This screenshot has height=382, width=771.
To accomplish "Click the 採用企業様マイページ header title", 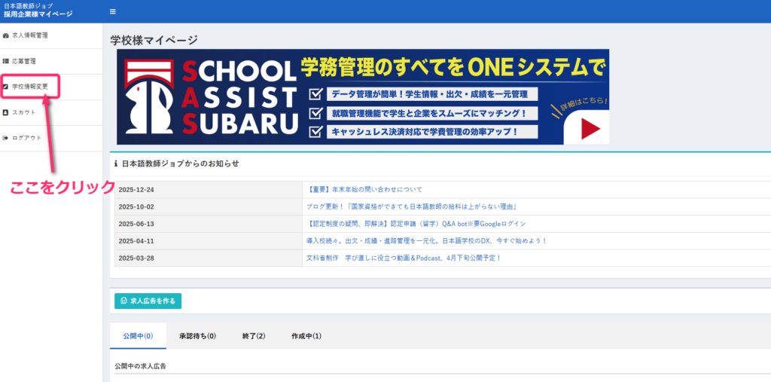I will click(38, 15).
